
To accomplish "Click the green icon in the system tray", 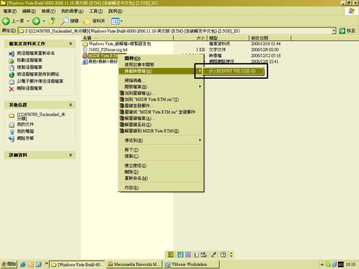I will pos(328,265).
